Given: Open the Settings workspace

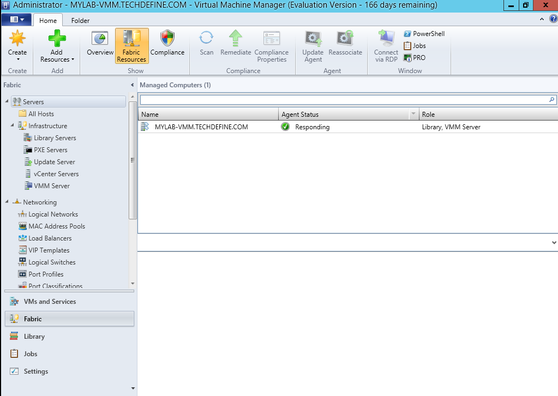Looking at the screenshot, I should point(69,371).
